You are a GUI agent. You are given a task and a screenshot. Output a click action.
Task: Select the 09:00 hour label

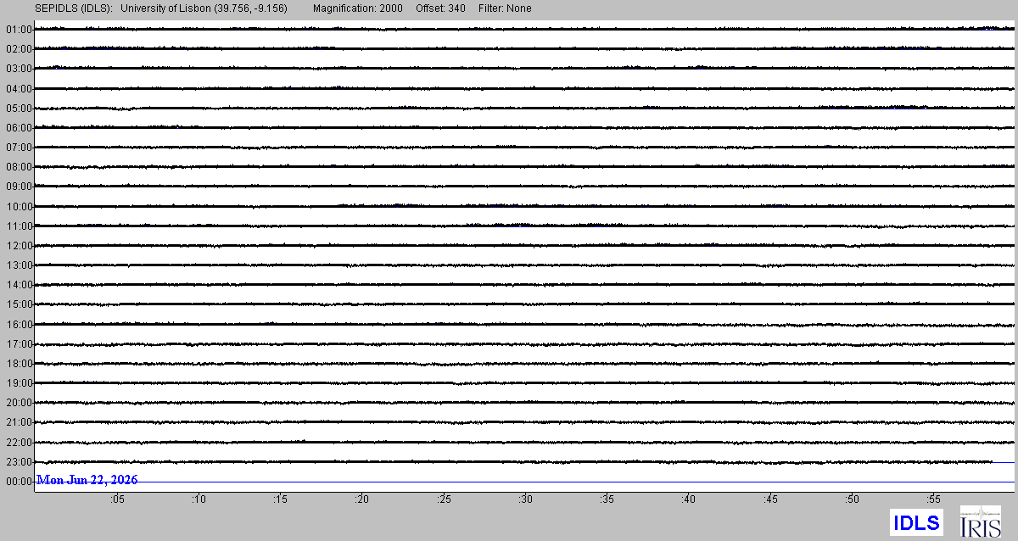coord(19,187)
